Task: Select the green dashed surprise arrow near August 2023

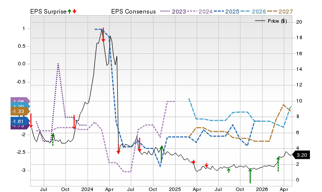Action: click(x=53, y=140)
